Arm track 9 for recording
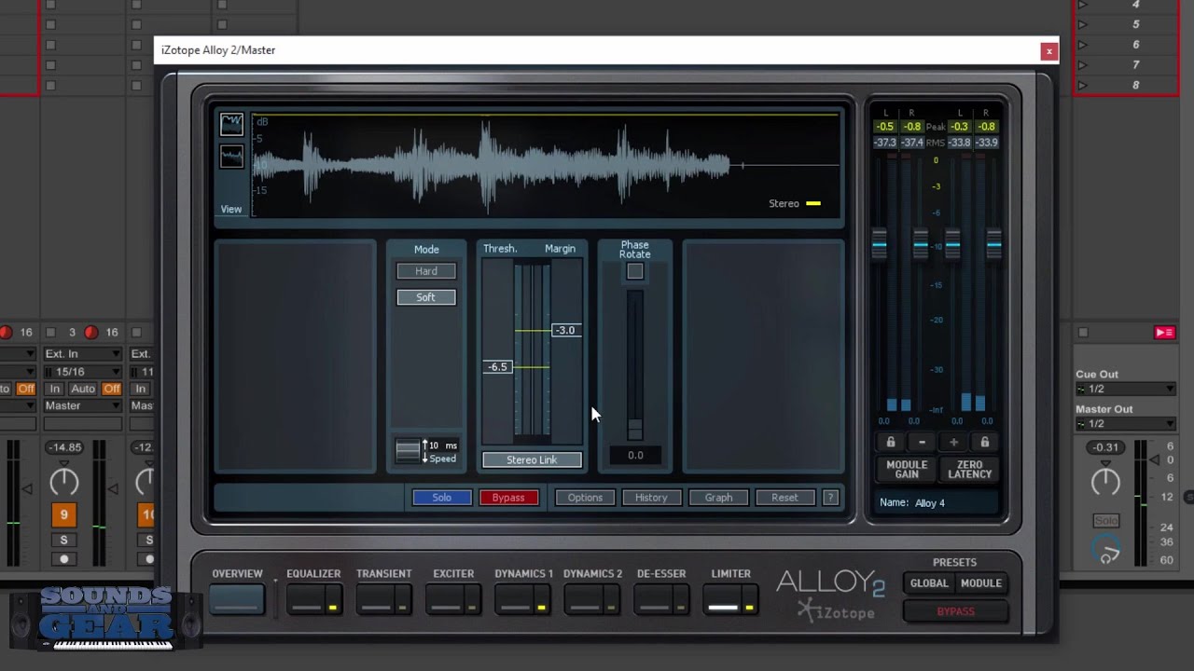 pyautogui.click(x=63, y=559)
